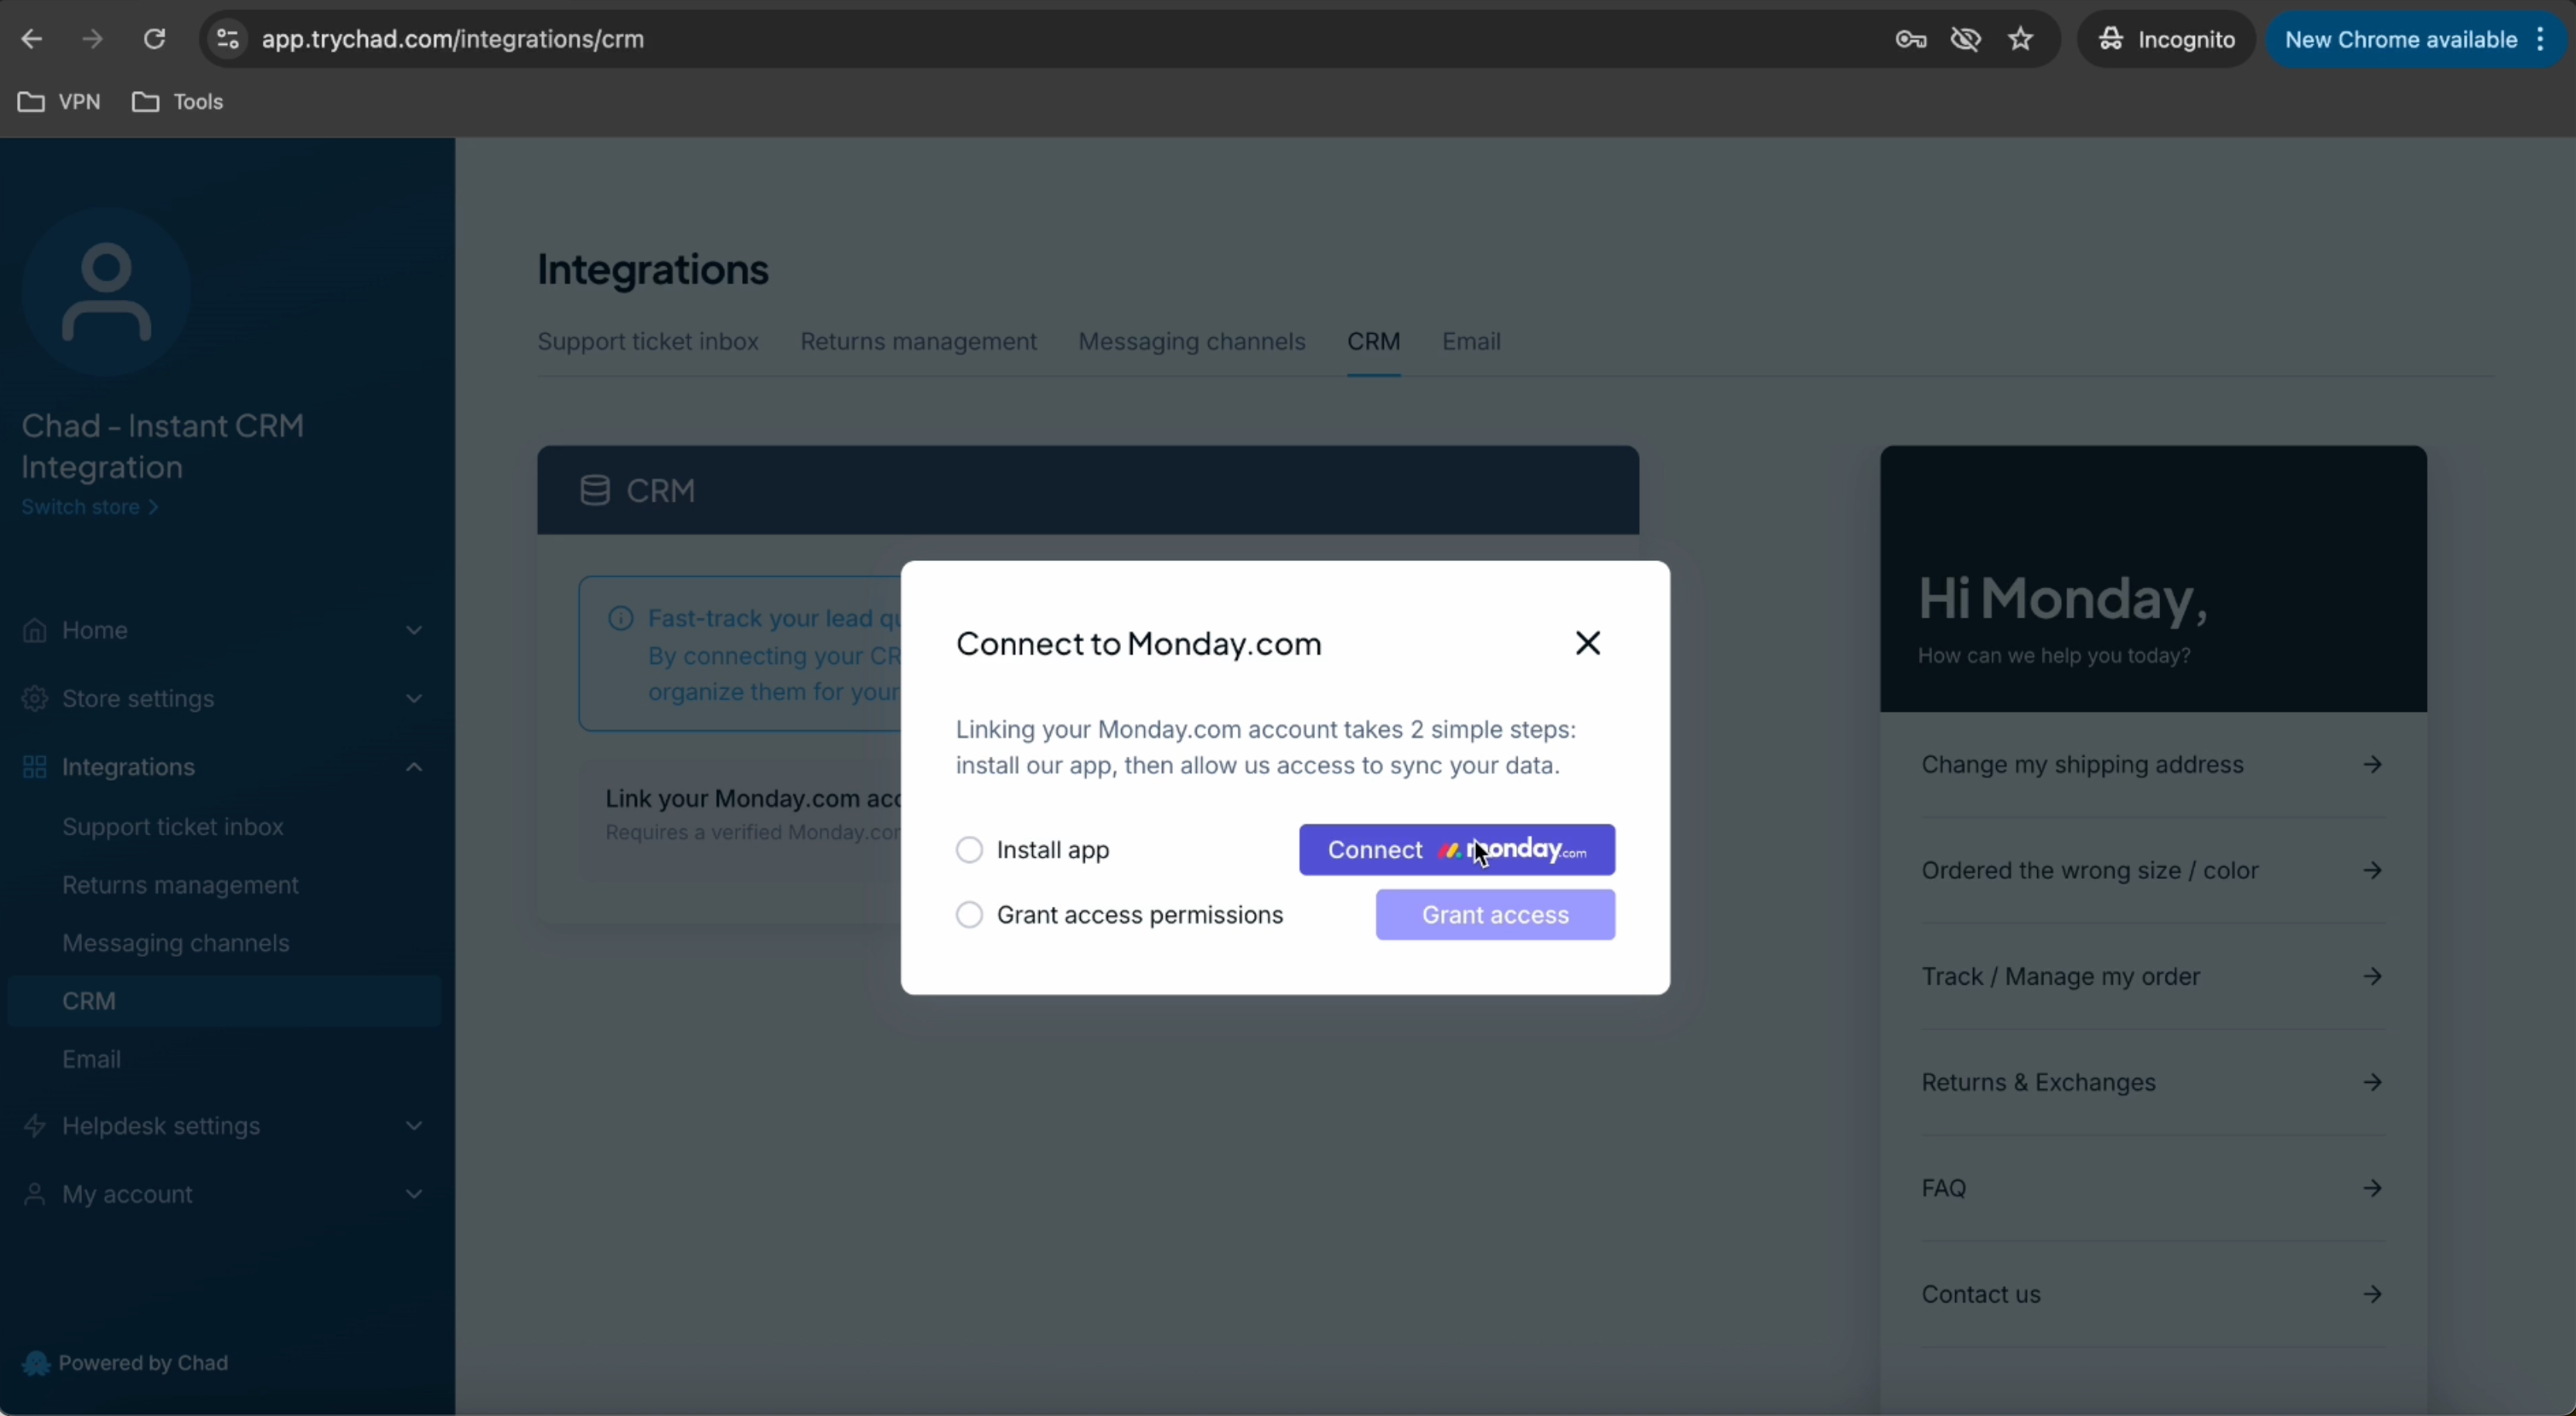Go back in browser history
The width and height of the screenshot is (2576, 1416).
click(31, 39)
